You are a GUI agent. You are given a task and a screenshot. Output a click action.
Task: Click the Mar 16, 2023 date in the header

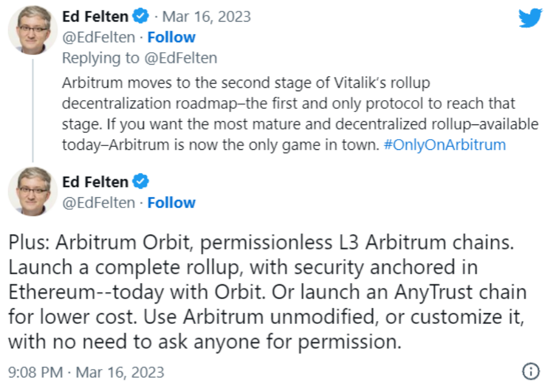pos(207,17)
